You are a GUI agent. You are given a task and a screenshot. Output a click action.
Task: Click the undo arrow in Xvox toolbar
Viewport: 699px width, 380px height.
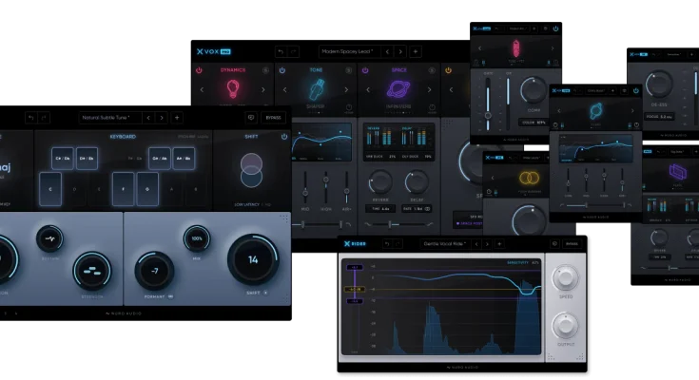(281, 51)
